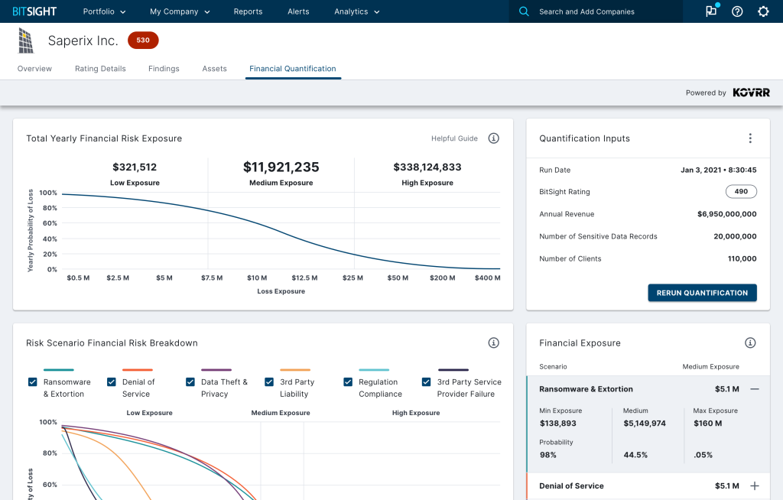
Task: Switch to the Rating Details tab
Action: [100, 69]
